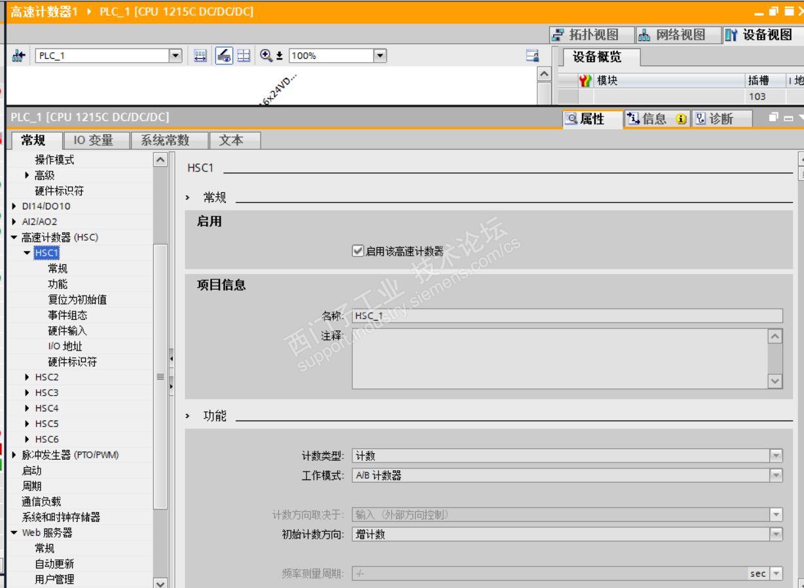The height and width of the screenshot is (588, 804).
Task: Switch to 网络视图 tab
Action: pyautogui.click(x=677, y=34)
